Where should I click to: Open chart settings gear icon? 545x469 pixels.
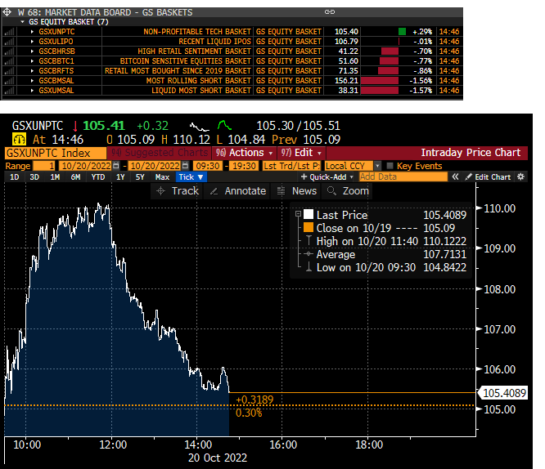coord(520,177)
